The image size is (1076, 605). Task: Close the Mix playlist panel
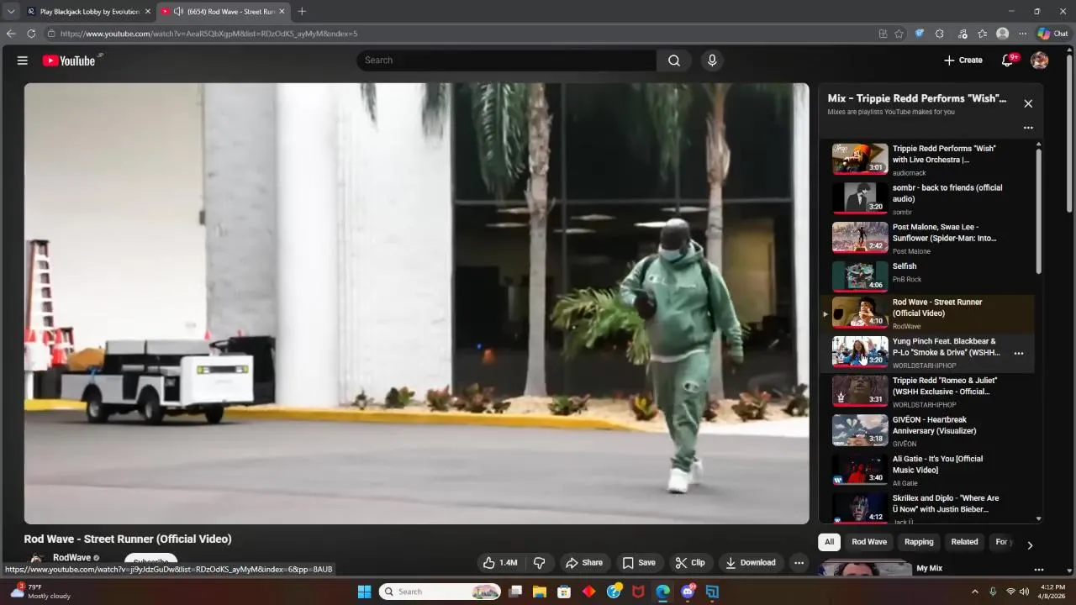pyautogui.click(x=1028, y=103)
